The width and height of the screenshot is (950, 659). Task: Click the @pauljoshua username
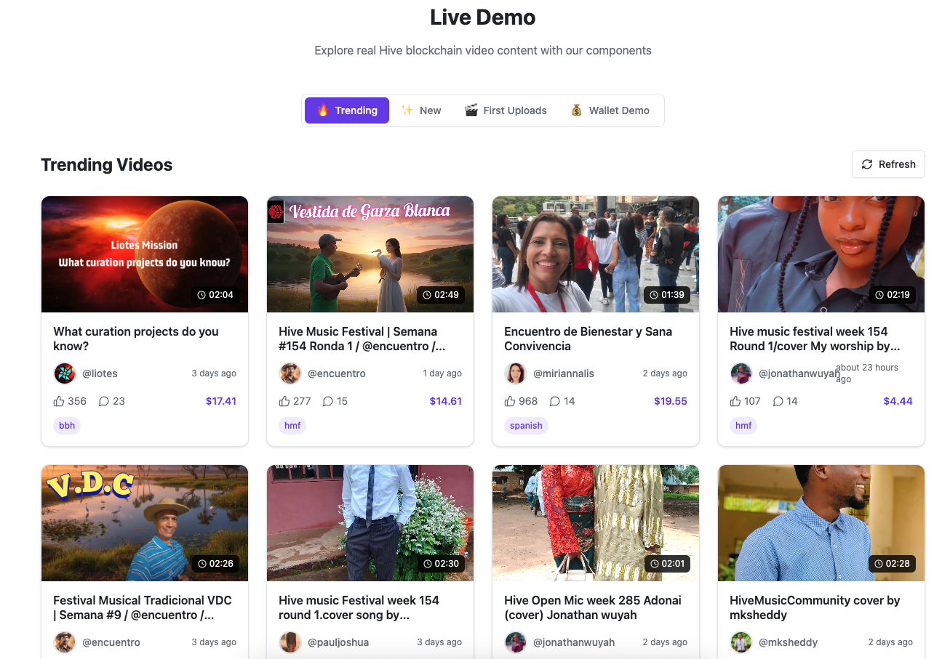(338, 642)
